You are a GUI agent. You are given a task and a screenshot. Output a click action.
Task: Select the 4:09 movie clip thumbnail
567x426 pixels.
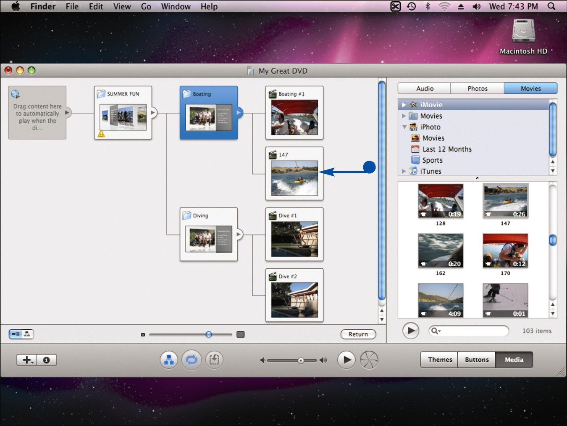(441, 300)
